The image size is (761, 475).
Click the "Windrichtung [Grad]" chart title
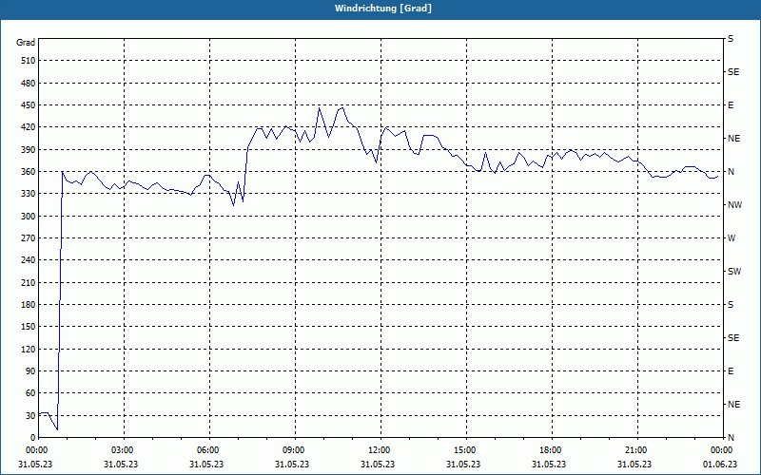tap(383, 9)
